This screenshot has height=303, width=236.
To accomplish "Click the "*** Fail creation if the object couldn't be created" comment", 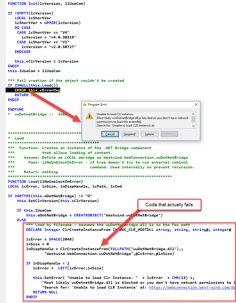I will [66, 80].
